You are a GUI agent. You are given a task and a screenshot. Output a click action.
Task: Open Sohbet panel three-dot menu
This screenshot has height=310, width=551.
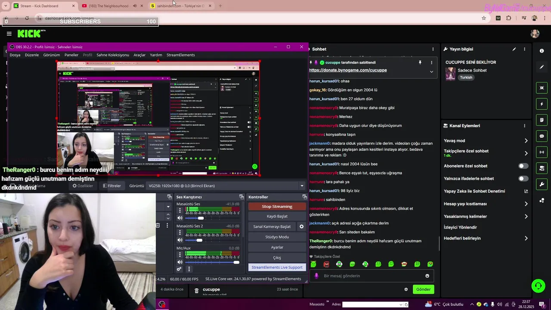[x=433, y=49]
